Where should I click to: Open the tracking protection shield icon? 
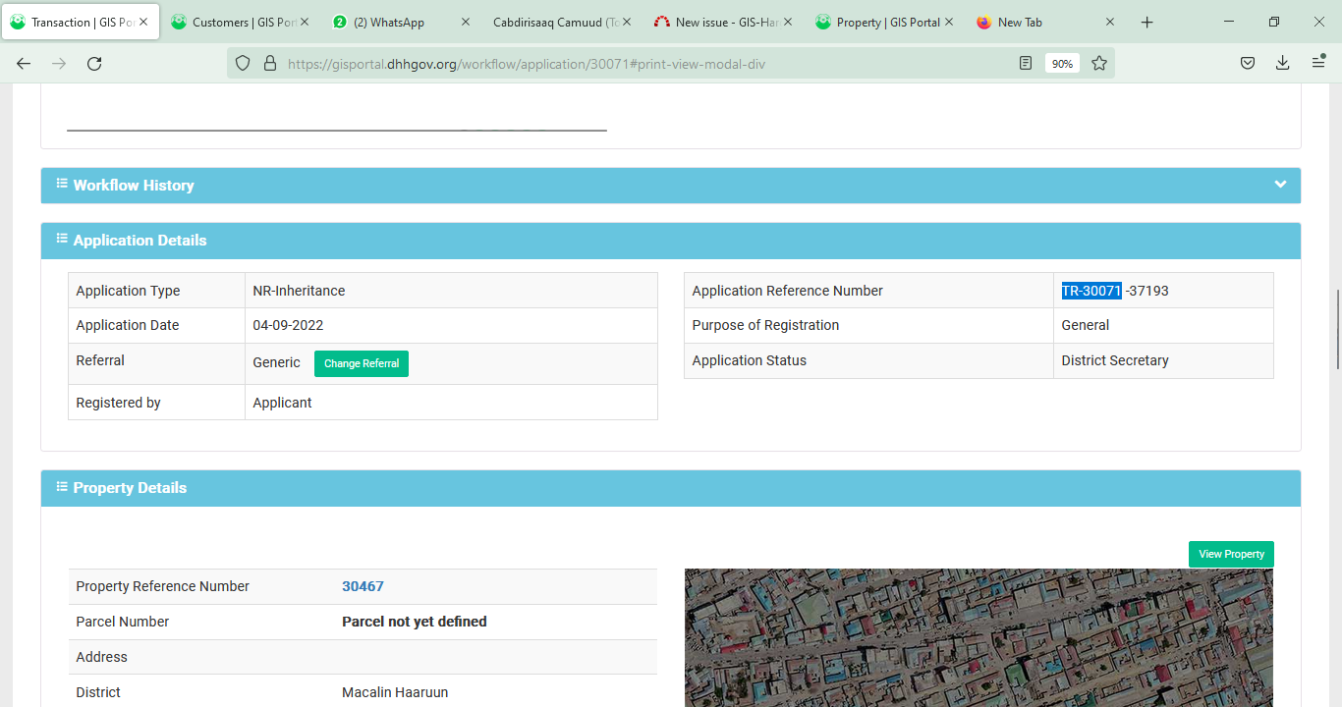243,63
